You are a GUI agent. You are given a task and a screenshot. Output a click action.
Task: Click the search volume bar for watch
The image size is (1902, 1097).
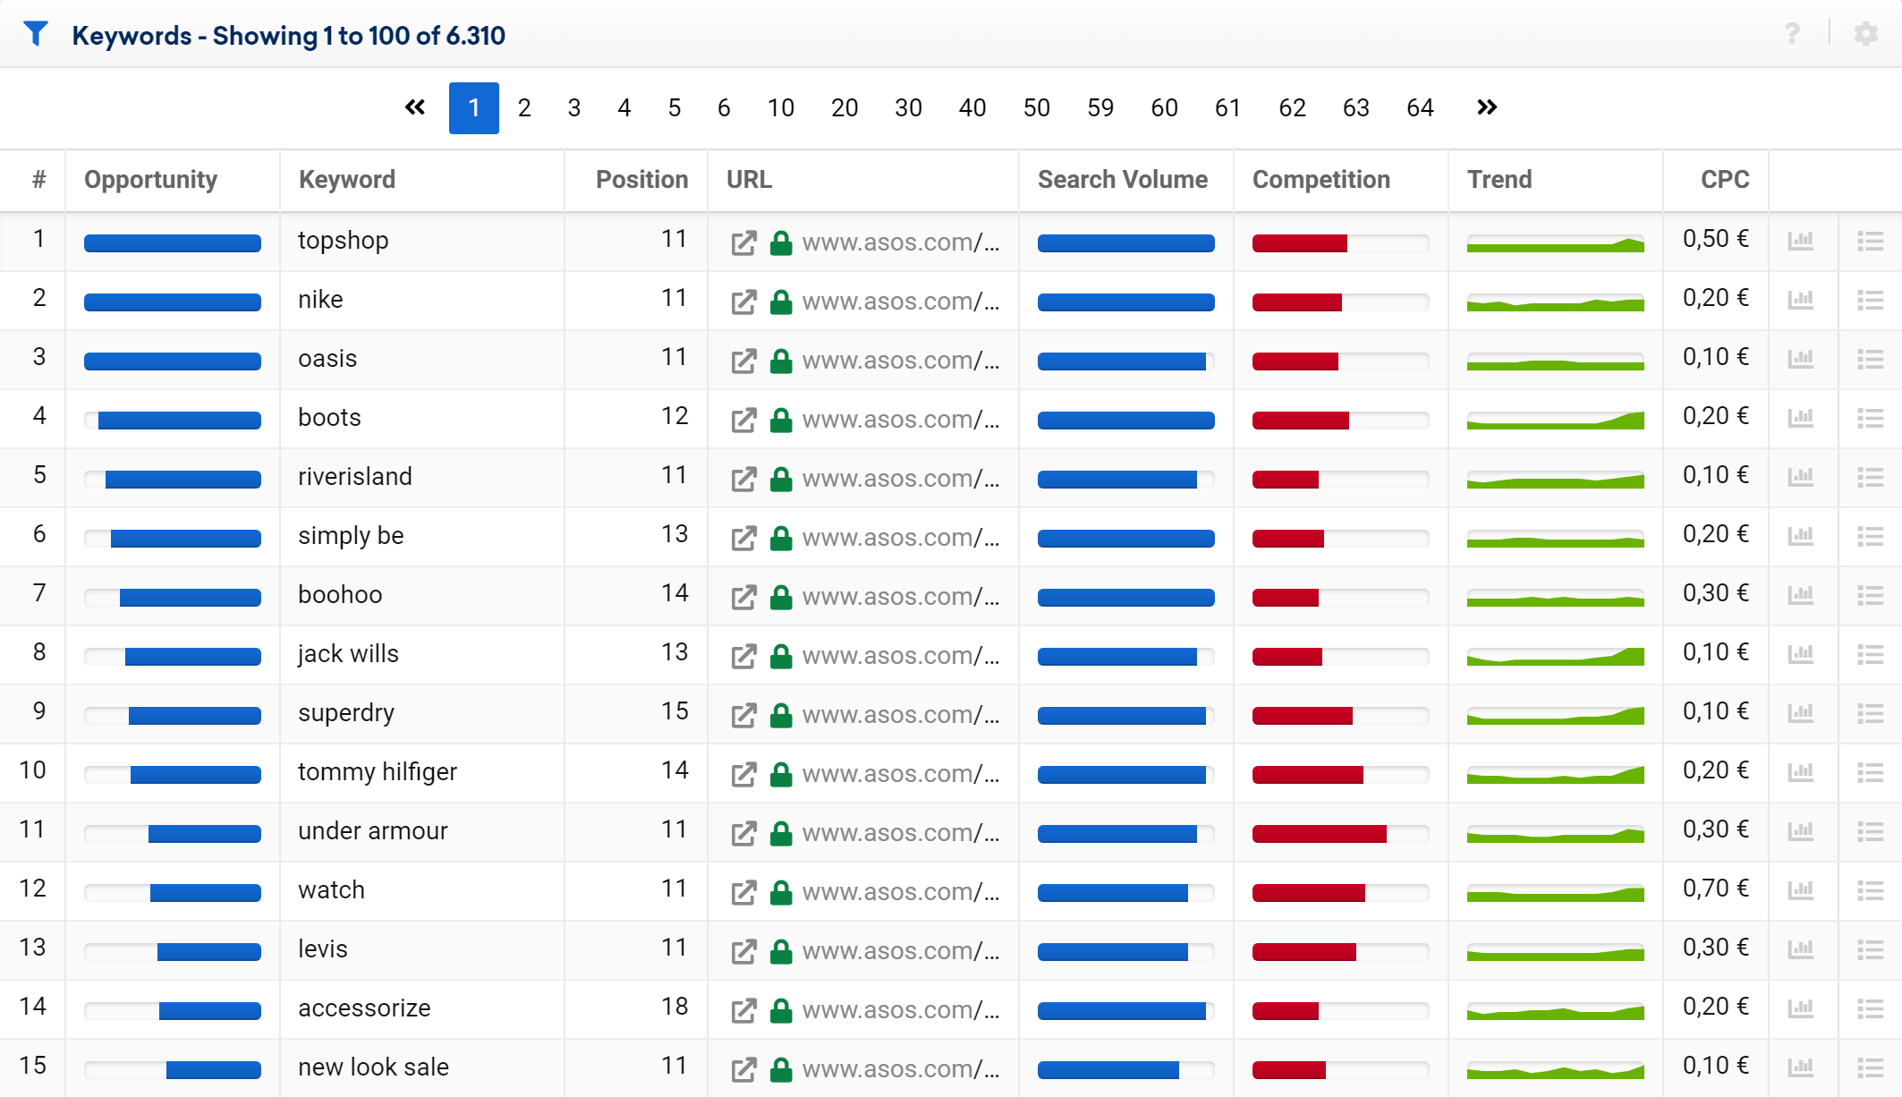1125,892
